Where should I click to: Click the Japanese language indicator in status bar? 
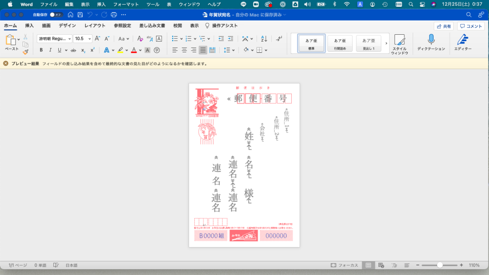click(x=71, y=265)
